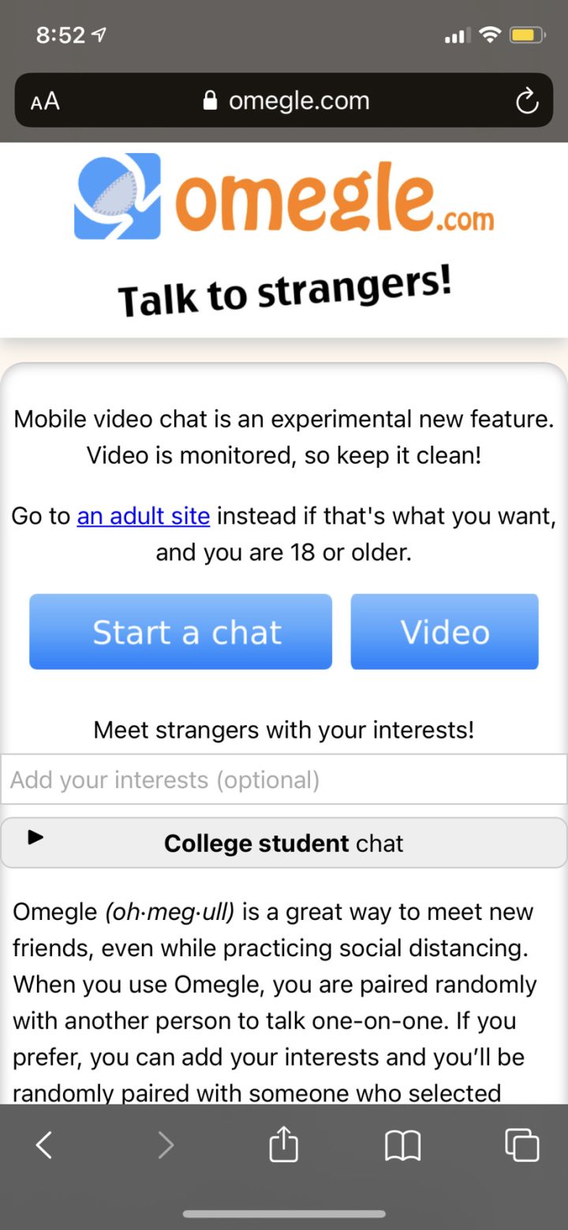Click the College student chat disclosure triangle

(35, 838)
